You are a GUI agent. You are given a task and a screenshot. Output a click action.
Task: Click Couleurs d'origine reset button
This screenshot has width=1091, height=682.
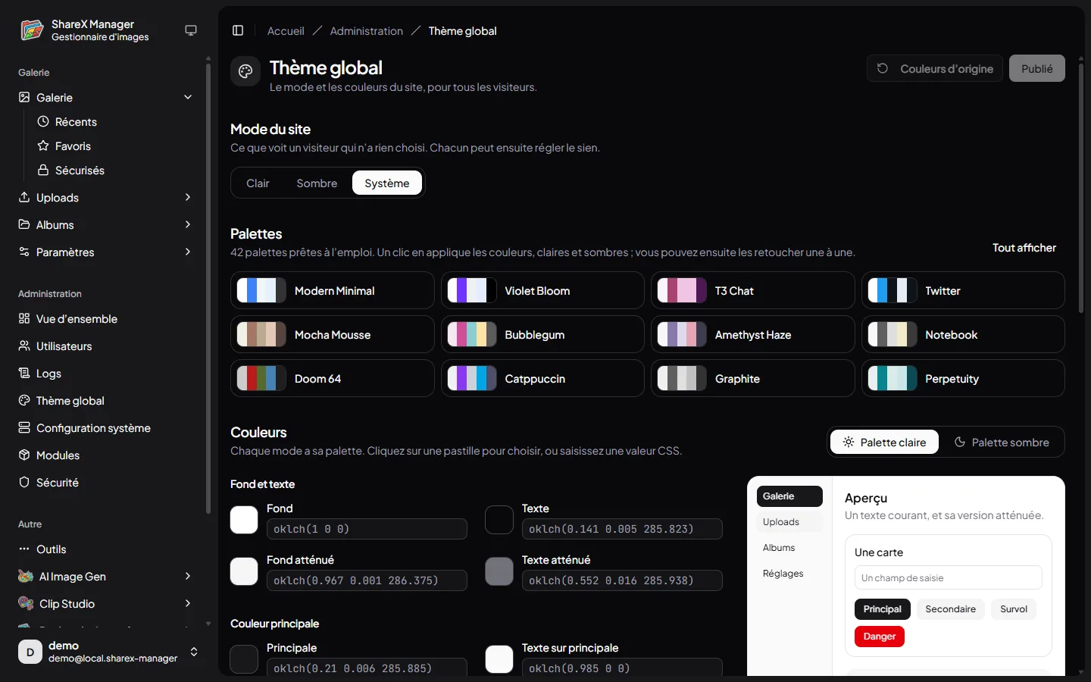pyautogui.click(x=935, y=68)
